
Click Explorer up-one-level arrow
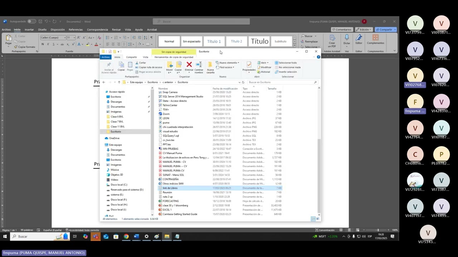coord(119,82)
